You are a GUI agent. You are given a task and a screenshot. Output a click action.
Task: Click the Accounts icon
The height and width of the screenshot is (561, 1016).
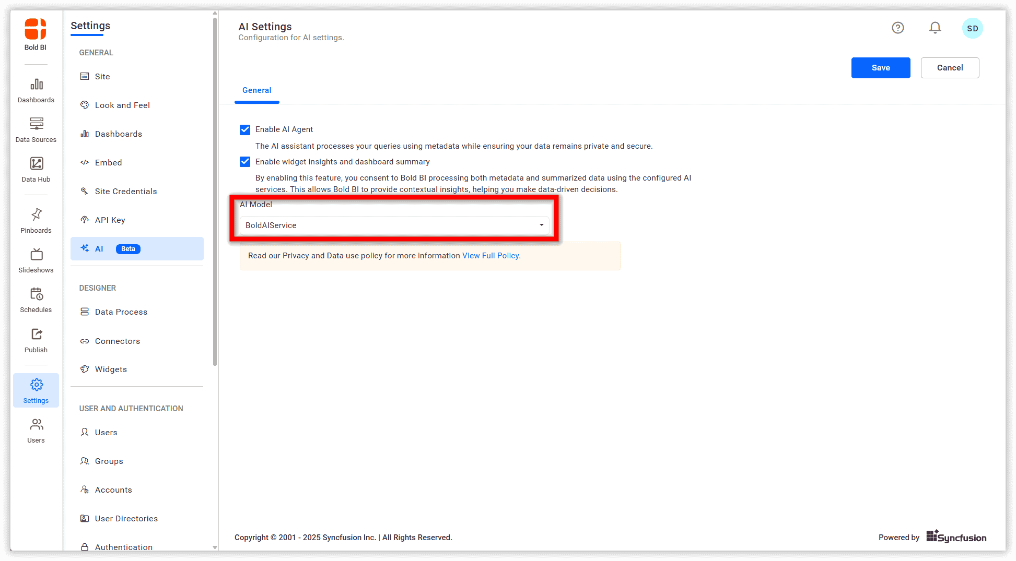[x=85, y=490]
